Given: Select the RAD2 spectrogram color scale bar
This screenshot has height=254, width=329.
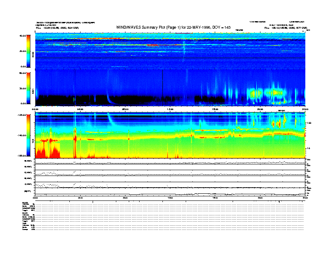Looking at the screenshot, I should (x=29, y=51).
